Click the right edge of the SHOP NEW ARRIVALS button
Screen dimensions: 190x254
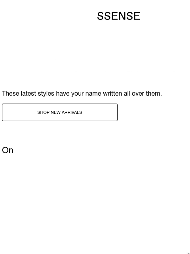click(x=117, y=112)
